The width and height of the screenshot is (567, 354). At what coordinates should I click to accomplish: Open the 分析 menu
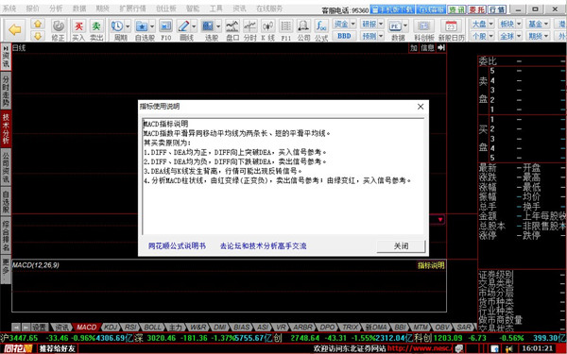[x=56, y=8]
